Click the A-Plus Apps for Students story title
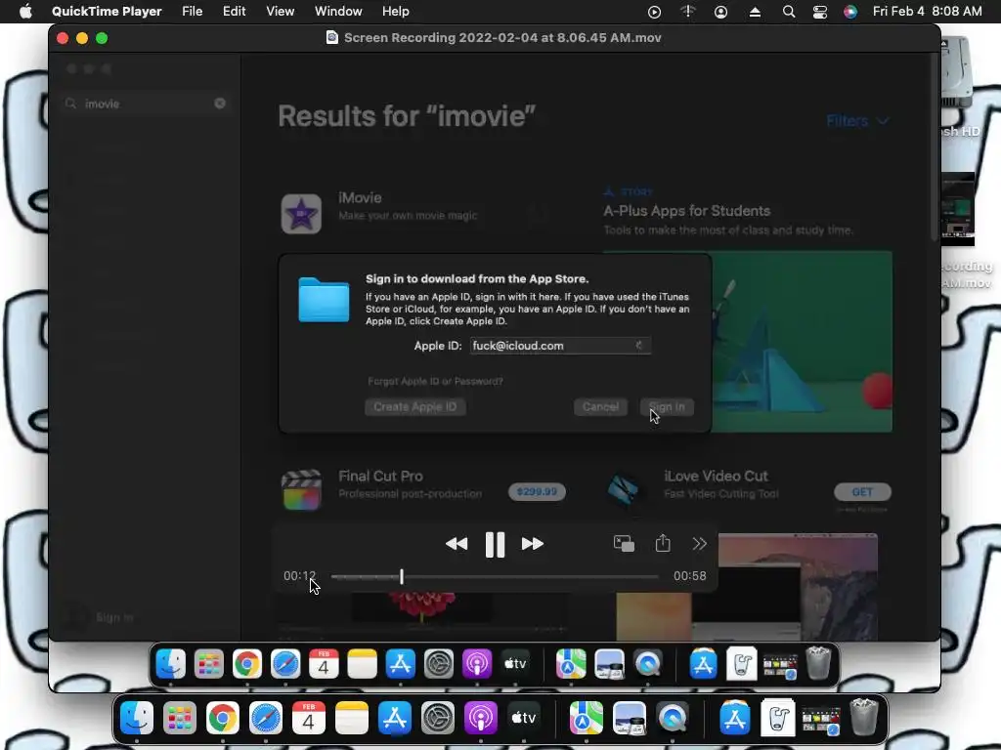Viewport: 1001px width, 750px height. pyautogui.click(x=687, y=211)
